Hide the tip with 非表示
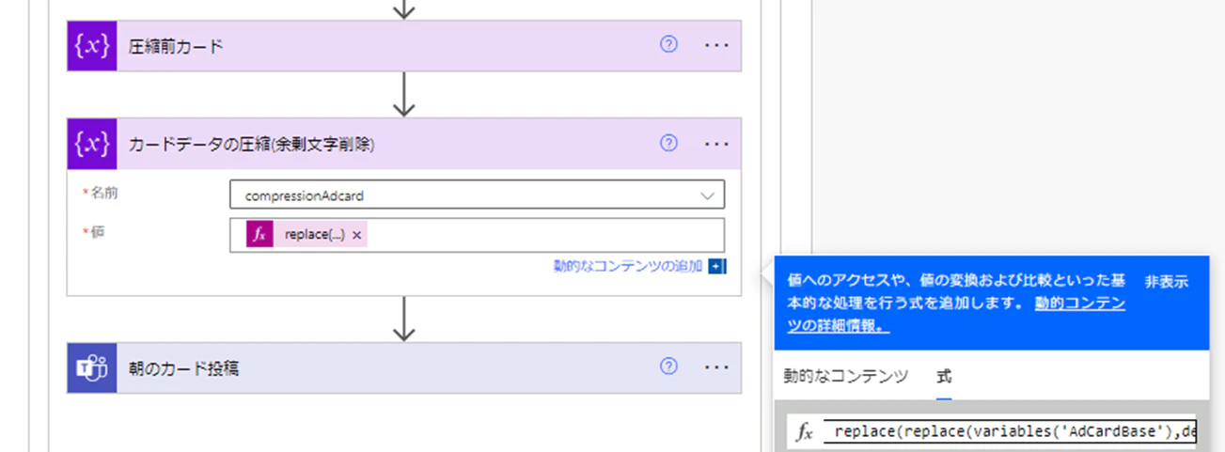1225x452 pixels. (x=1167, y=281)
